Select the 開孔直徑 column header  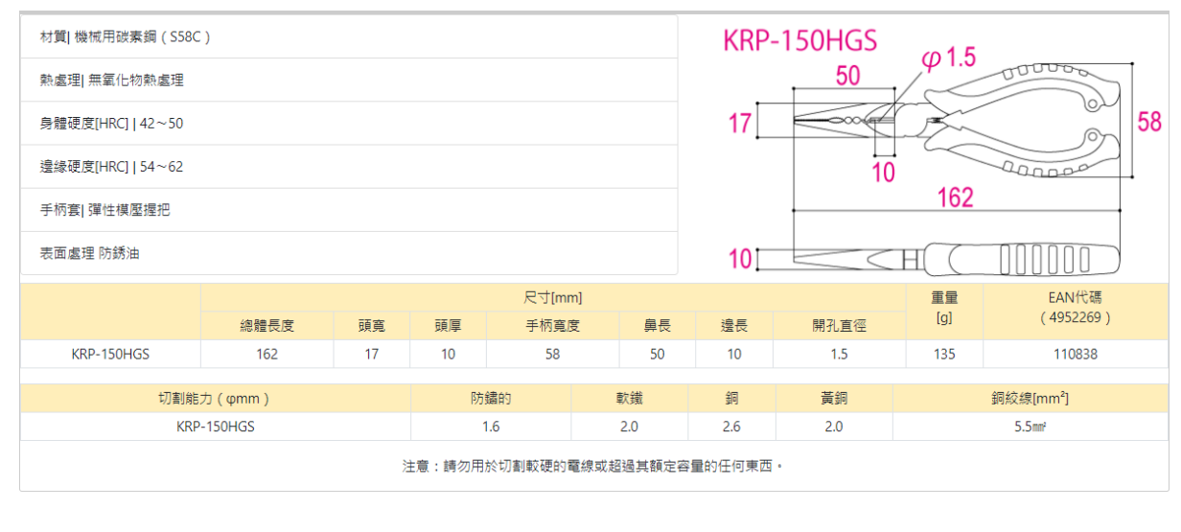[x=839, y=326]
